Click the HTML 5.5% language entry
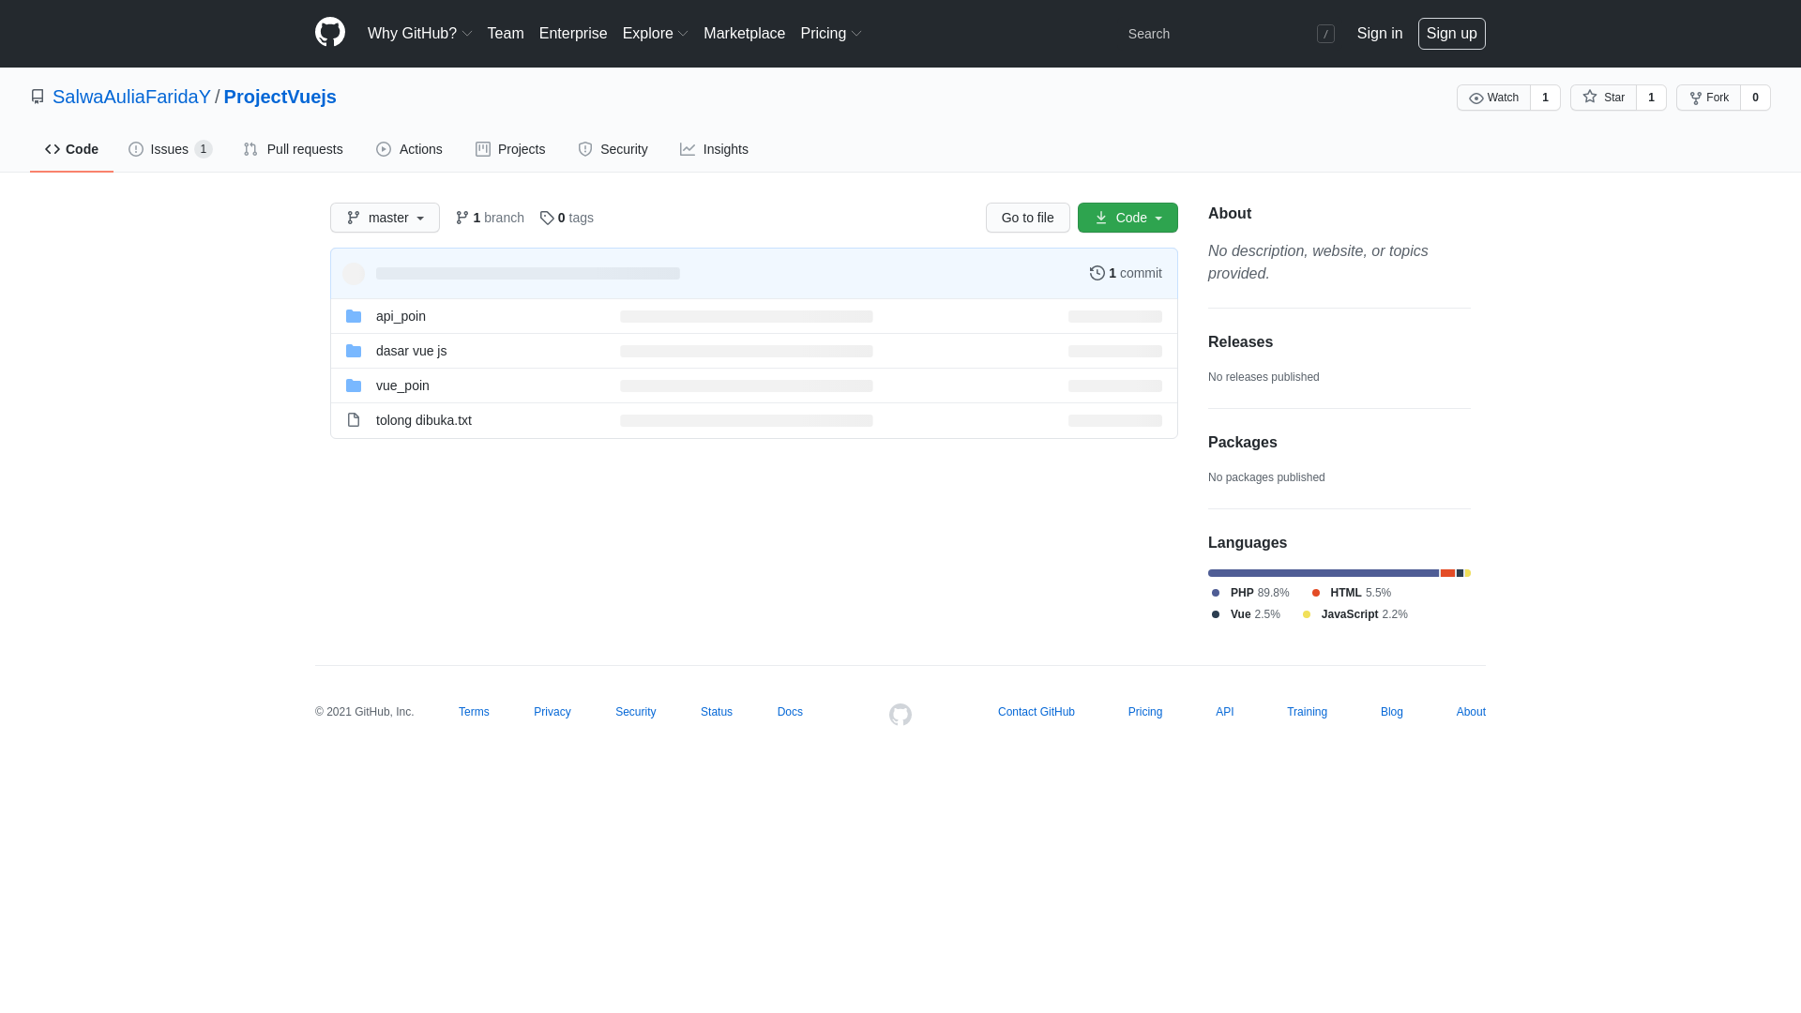 coord(1351,593)
